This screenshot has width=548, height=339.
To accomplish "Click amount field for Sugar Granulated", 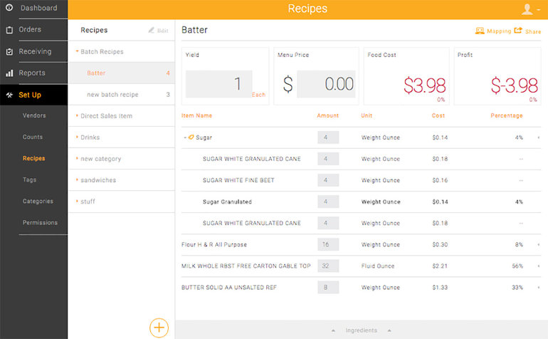I will coord(328,202).
